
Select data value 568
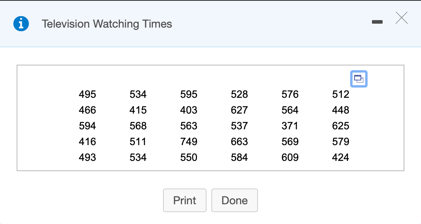point(138,126)
